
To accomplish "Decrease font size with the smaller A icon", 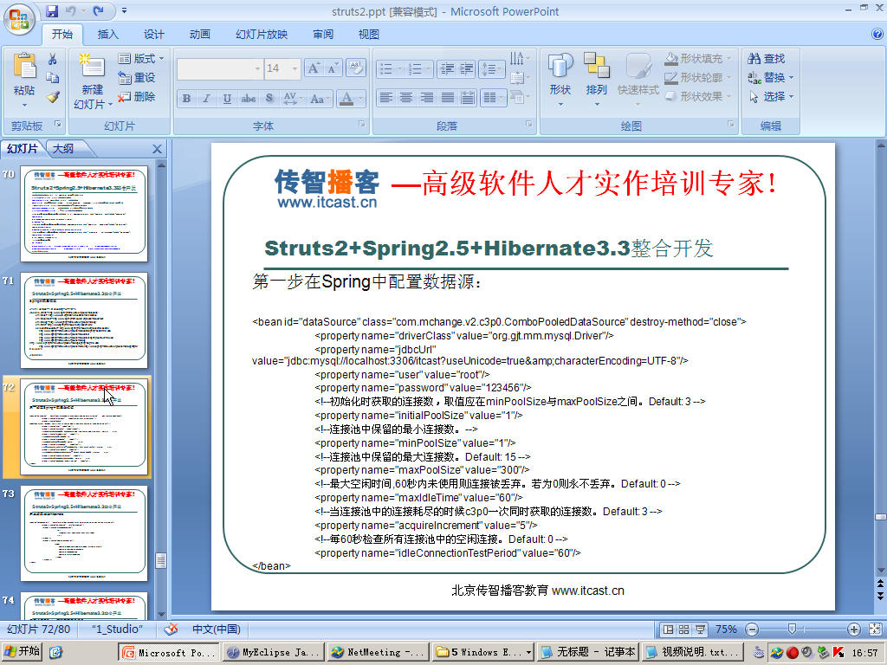I will pos(333,68).
